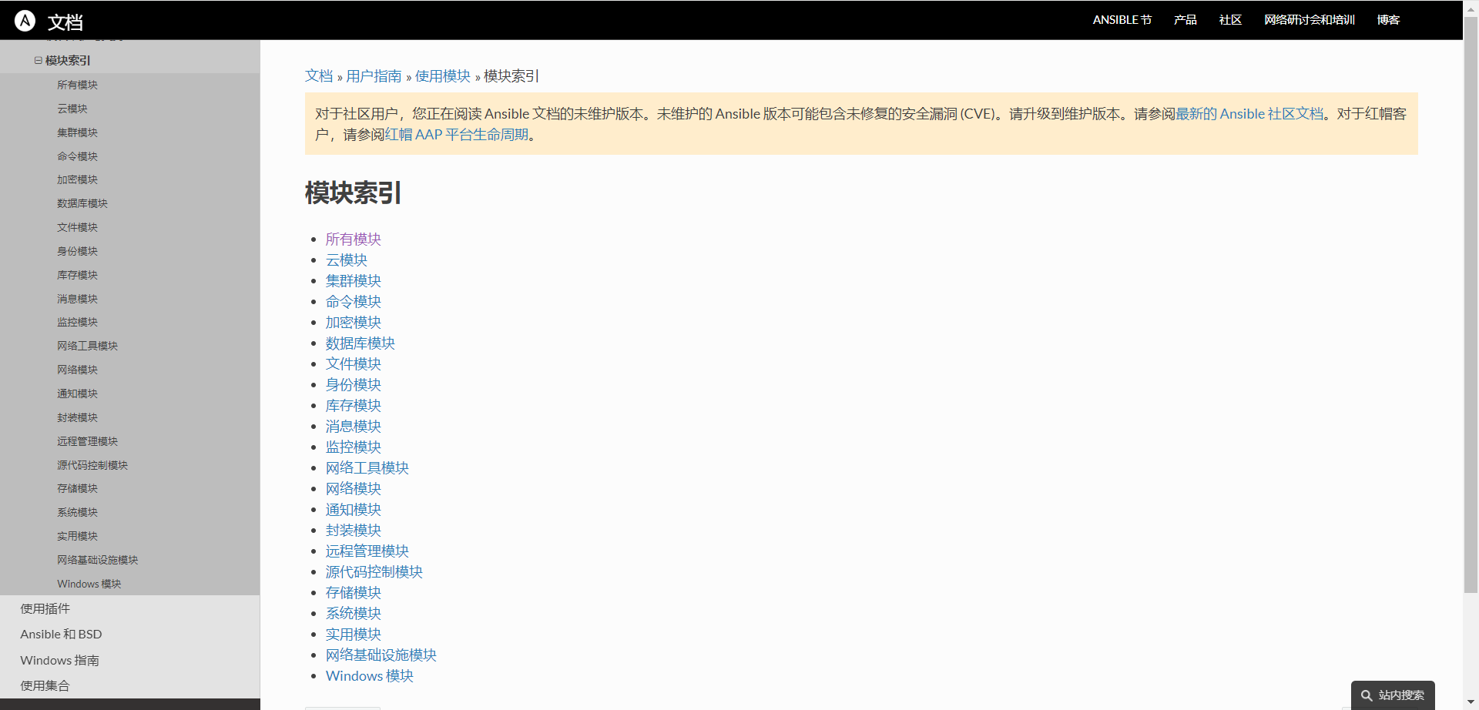Select 消息模块 in the sidebar

click(x=77, y=299)
